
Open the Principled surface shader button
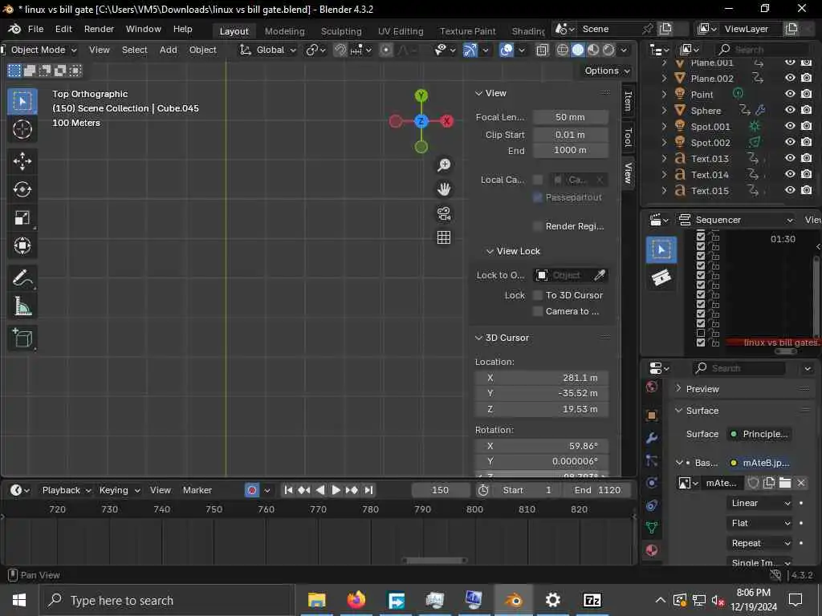pos(759,434)
